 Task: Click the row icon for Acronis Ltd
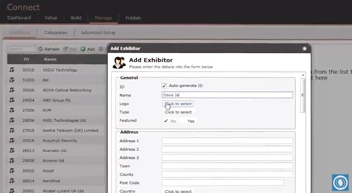tap(12, 160)
